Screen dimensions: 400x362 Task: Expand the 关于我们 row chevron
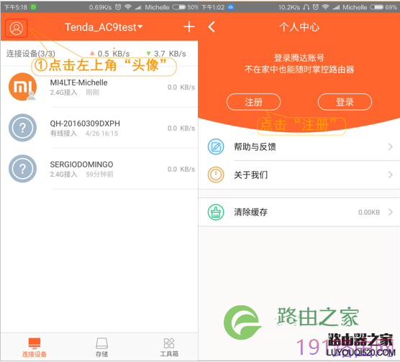click(391, 175)
